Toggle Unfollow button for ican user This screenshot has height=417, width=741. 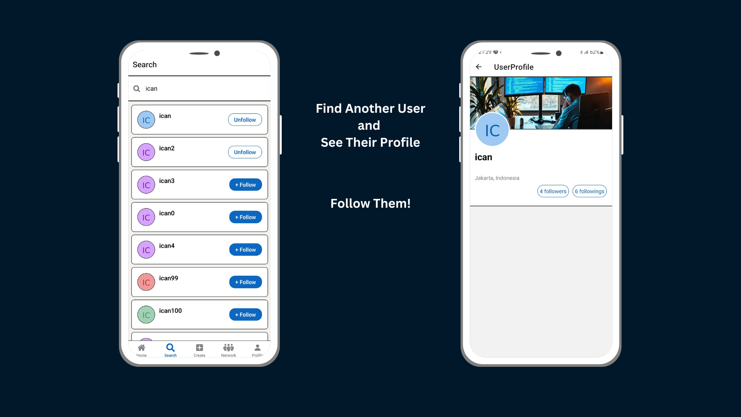(x=244, y=120)
